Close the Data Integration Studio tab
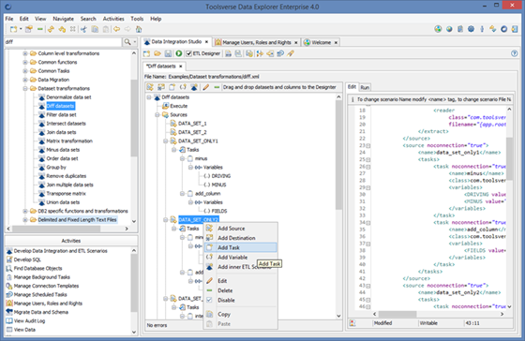This screenshot has height=341, width=525. coord(206,42)
